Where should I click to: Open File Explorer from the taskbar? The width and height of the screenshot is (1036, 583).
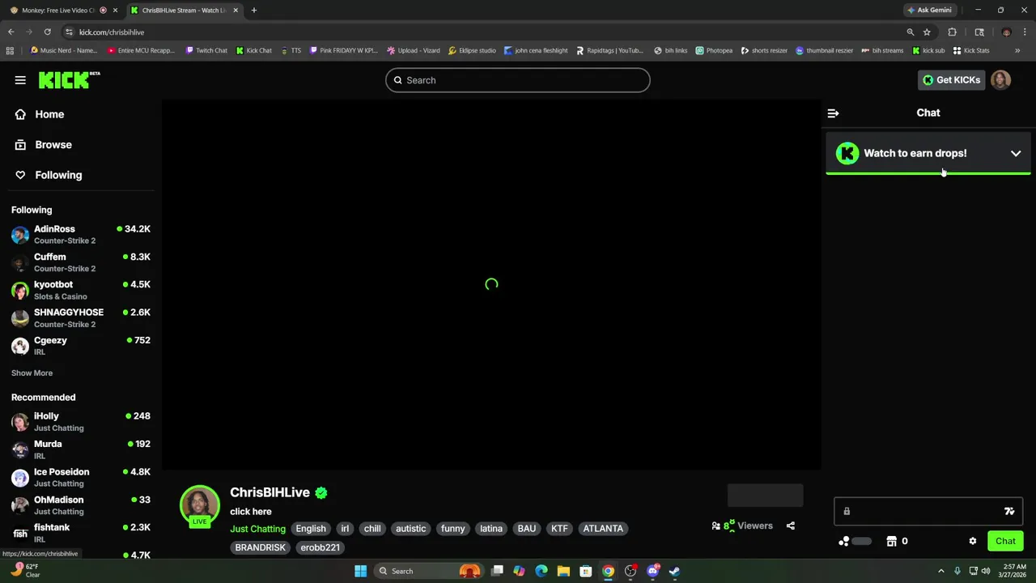pos(563,571)
